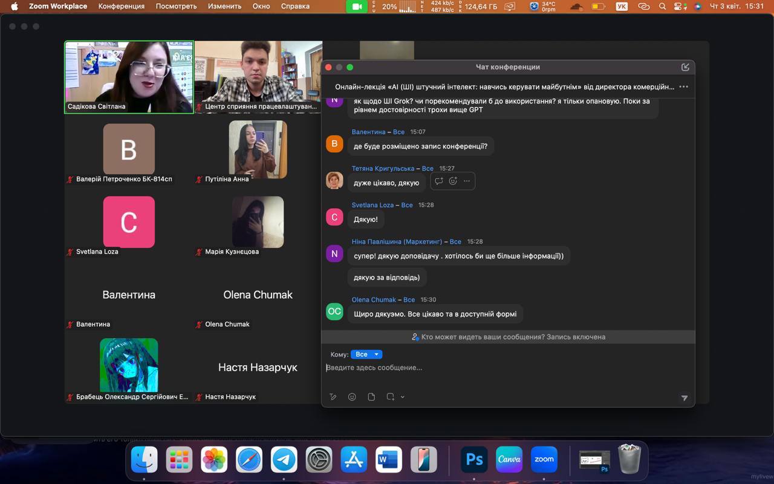Click the message input field
The width and height of the screenshot is (774, 484).
click(502, 367)
